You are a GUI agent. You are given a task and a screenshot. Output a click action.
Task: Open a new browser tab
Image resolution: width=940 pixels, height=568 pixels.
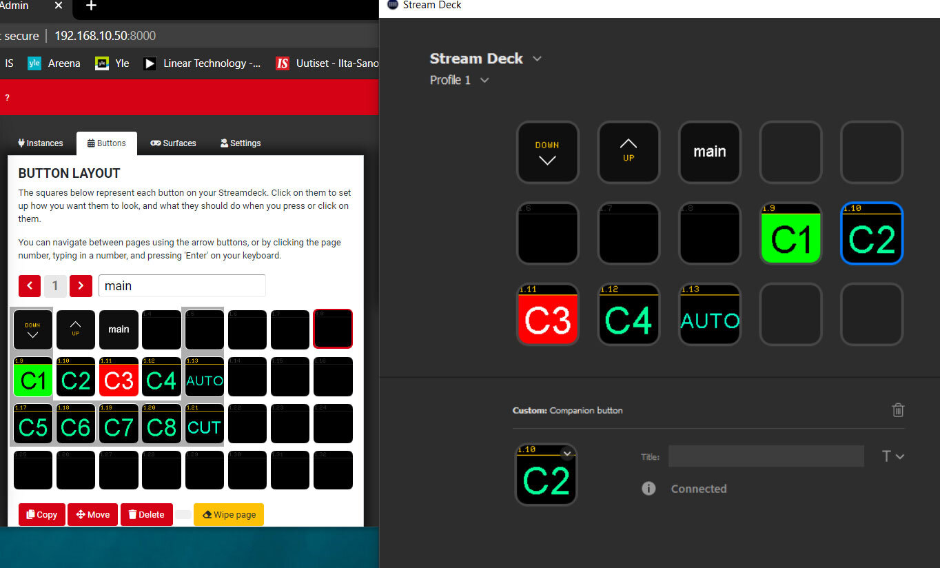(91, 6)
